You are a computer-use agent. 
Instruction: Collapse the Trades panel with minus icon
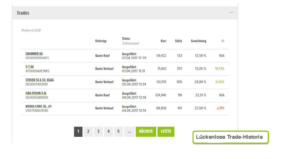coord(231,13)
